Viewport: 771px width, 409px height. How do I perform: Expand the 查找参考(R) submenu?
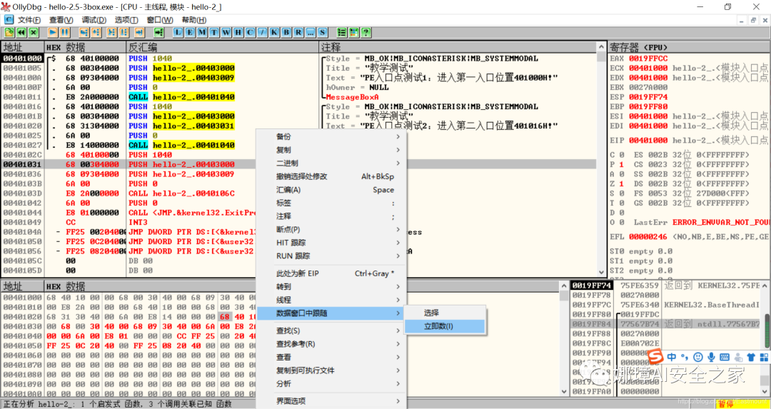pyautogui.click(x=332, y=343)
